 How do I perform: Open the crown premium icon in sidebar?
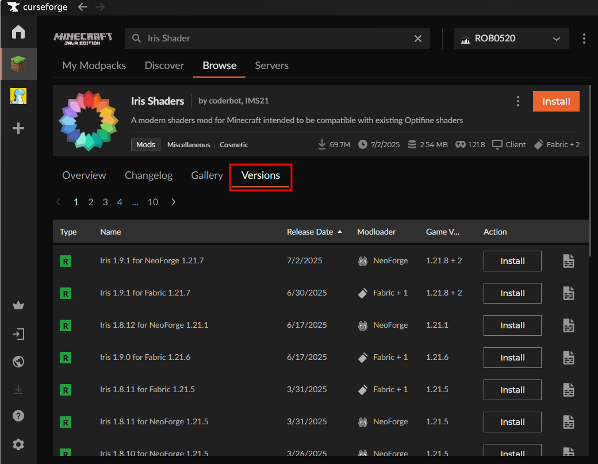(18, 305)
